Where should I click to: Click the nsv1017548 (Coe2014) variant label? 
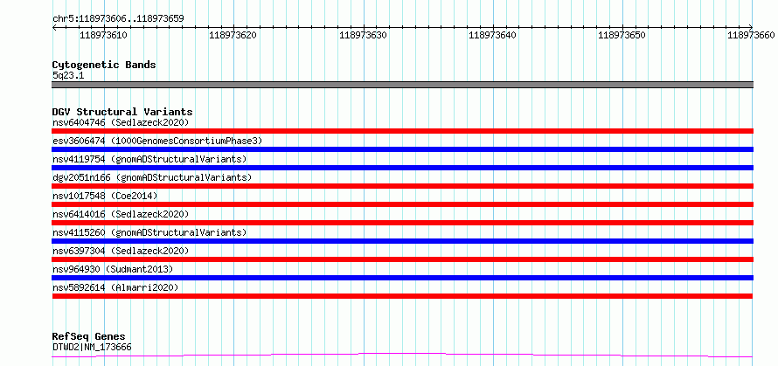[x=105, y=196]
